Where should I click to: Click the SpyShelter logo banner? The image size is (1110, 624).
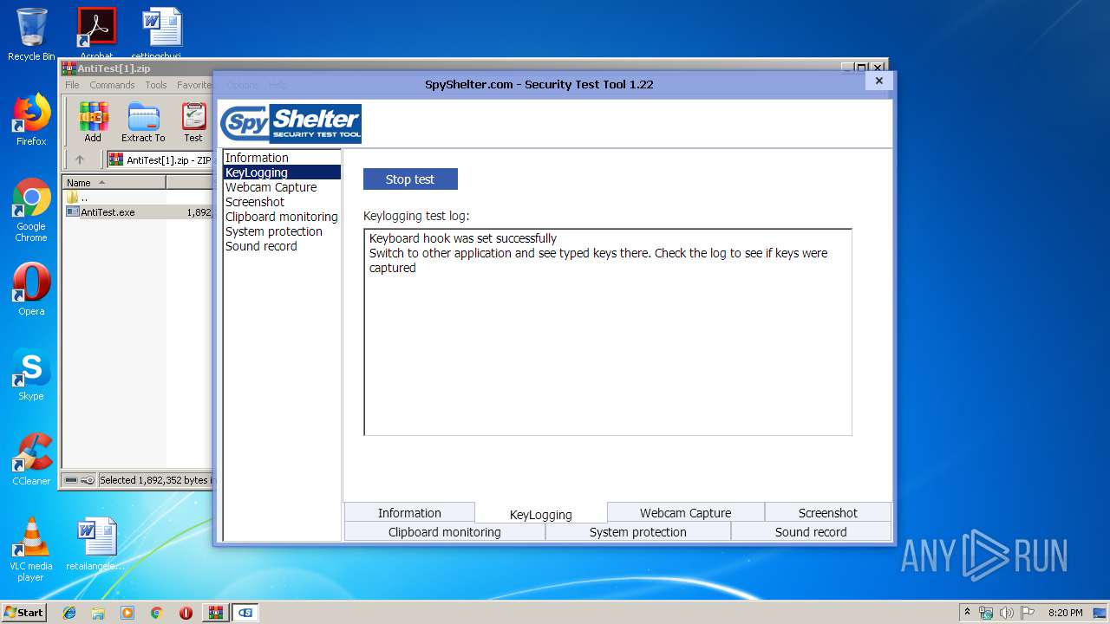[291, 123]
